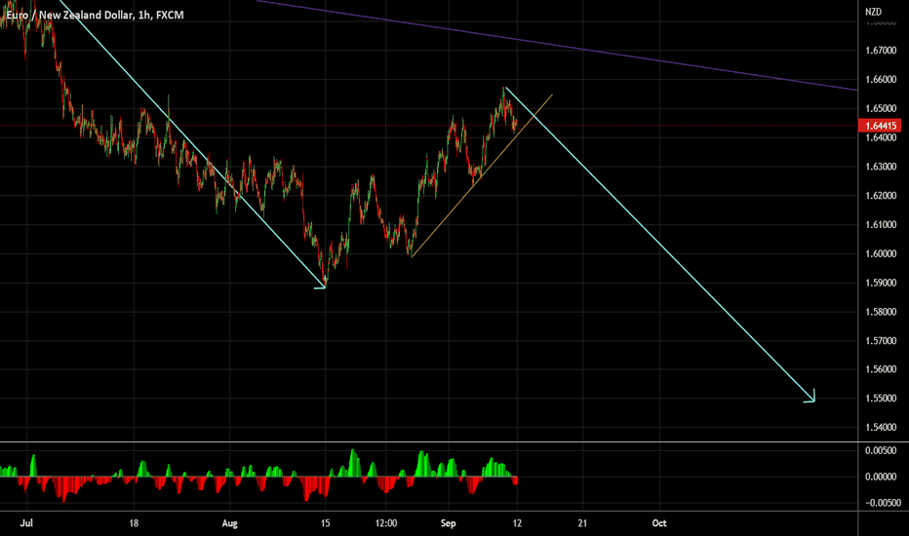The width and height of the screenshot is (909, 536).
Task: Click the latest red histogram bar in the indicator pane
Action: [x=515, y=480]
